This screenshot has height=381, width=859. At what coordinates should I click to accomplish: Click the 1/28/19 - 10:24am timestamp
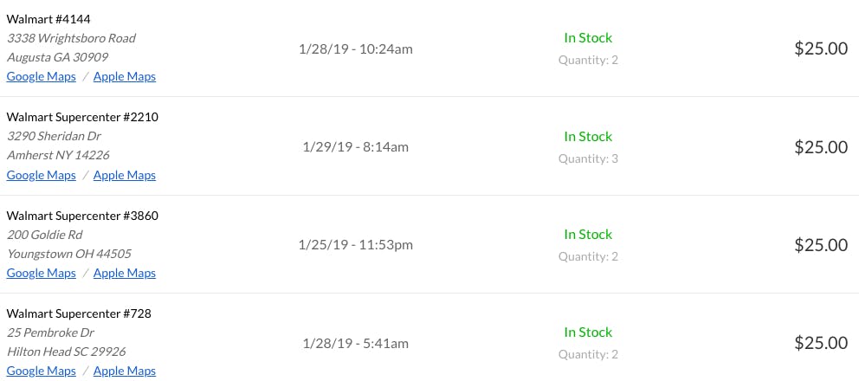pyautogui.click(x=356, y=48)
